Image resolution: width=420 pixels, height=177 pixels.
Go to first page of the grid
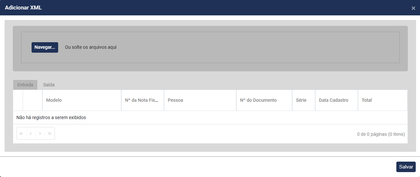21,133
